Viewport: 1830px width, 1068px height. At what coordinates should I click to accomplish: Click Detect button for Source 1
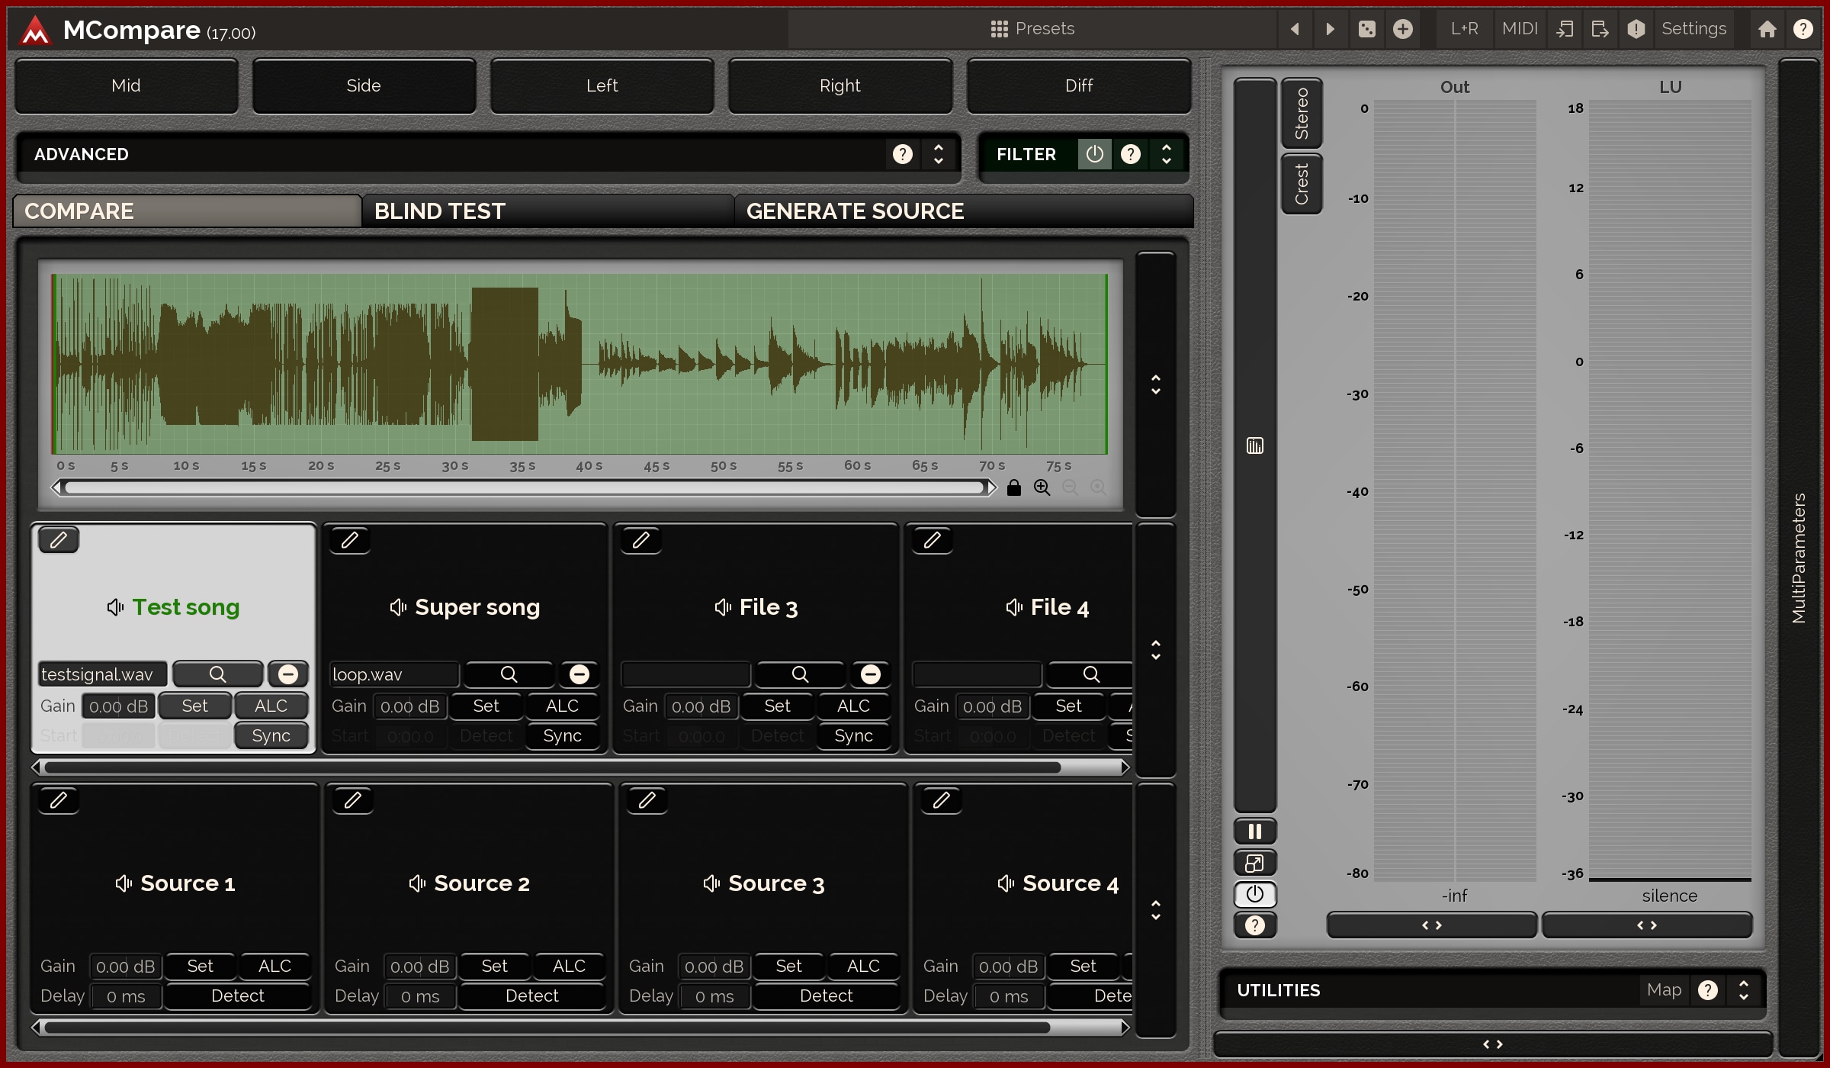tap(237, 996)
